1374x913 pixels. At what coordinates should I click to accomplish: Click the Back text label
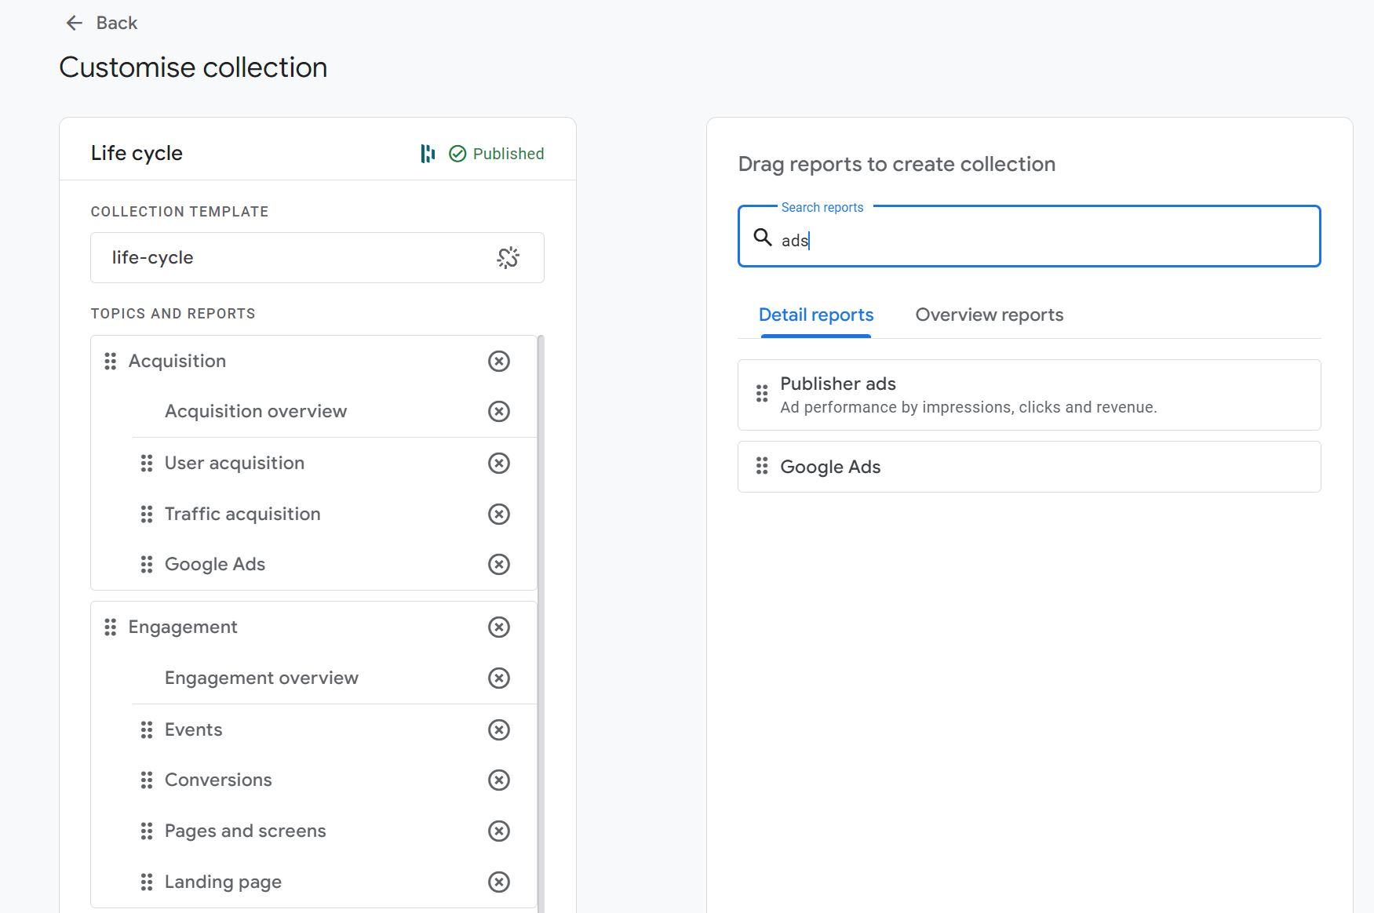(x=116, y=23)
